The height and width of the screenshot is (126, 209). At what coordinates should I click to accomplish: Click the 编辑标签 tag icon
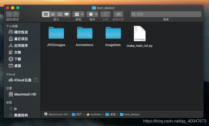coord(118,14)
